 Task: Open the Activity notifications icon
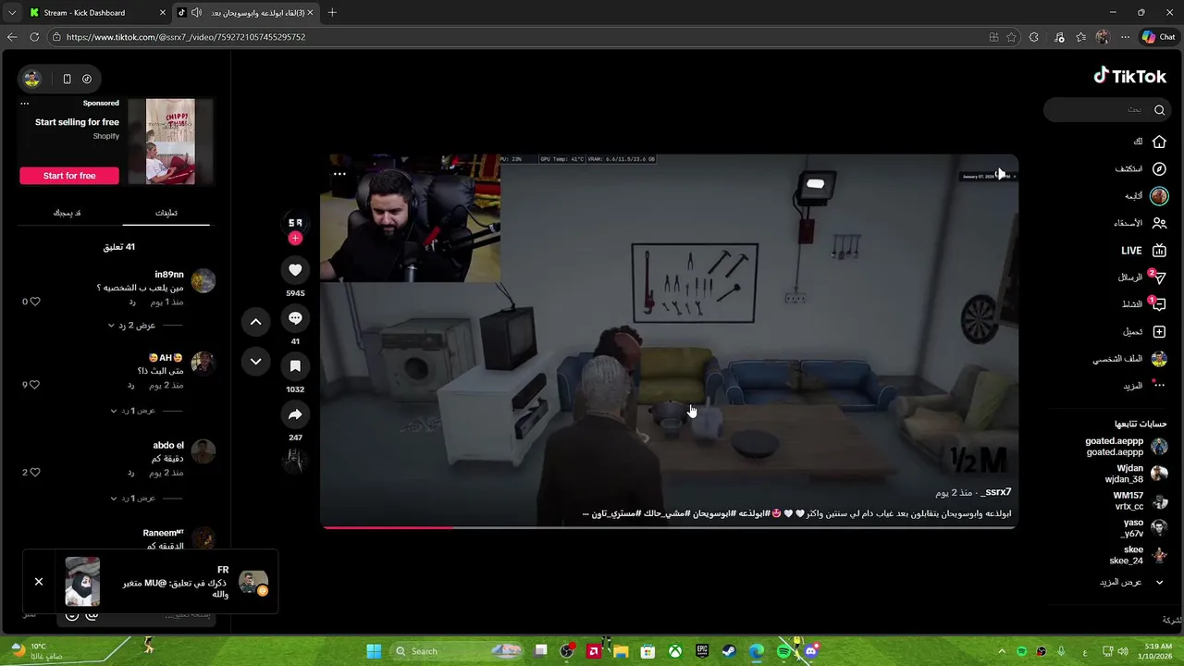1159,304
